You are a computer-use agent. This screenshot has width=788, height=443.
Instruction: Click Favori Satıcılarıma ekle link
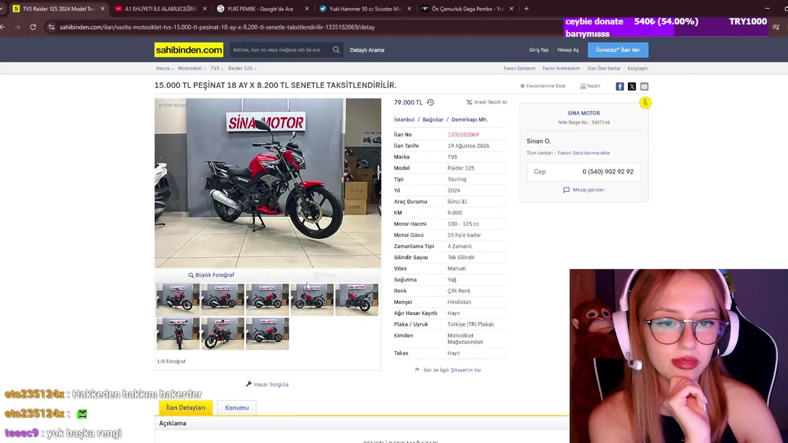click(x=584, y=153)
